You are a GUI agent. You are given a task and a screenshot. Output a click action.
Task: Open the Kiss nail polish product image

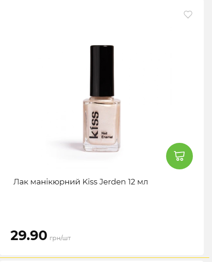tap(102, 99)
